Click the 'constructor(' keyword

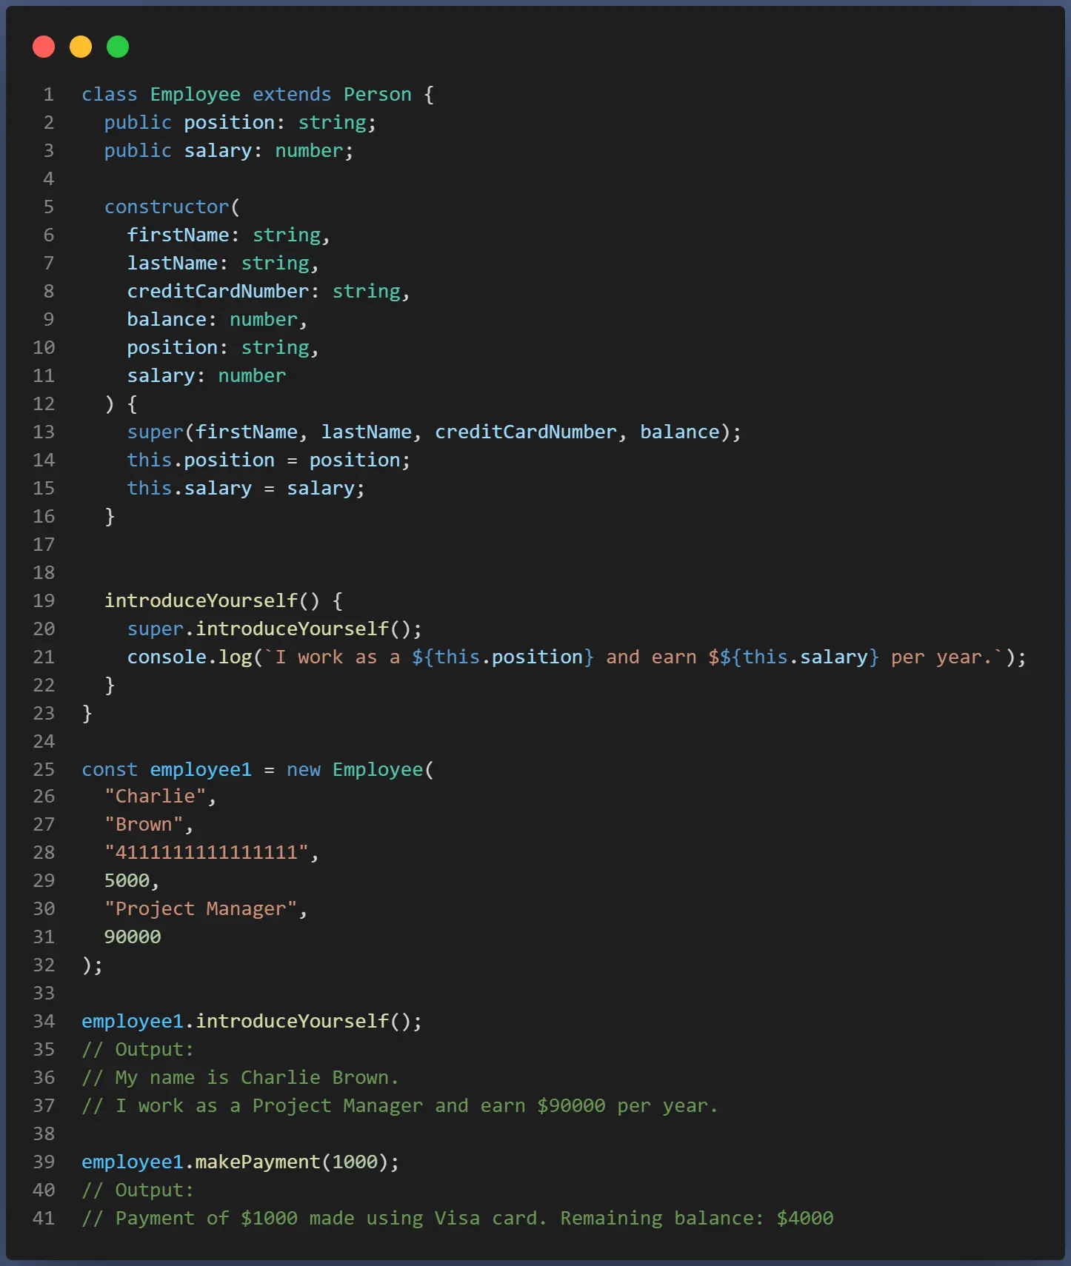172,207
